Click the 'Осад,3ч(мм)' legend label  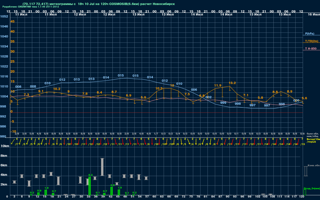(x=312, y=188)
